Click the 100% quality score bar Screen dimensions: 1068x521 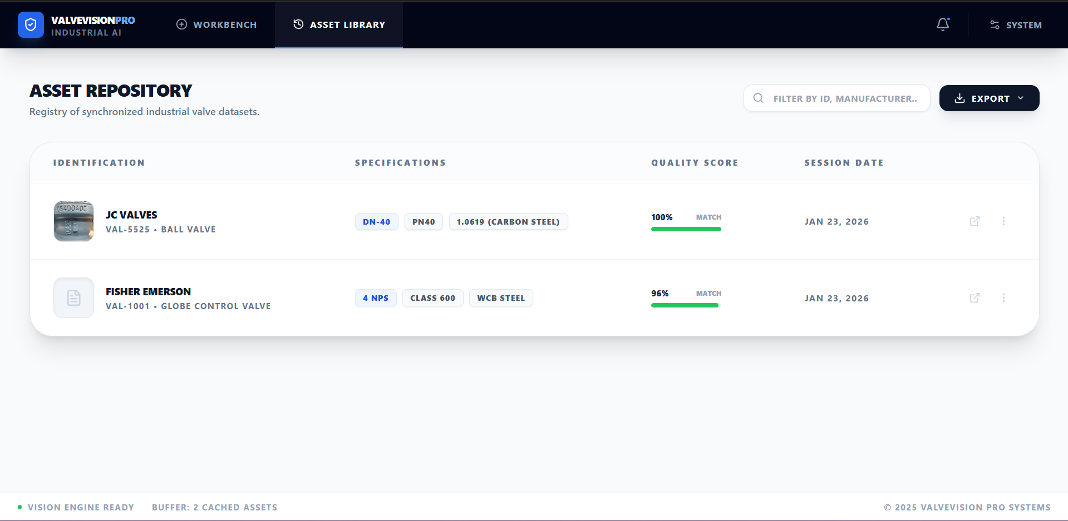pyautogui.click(x=686, y=229)
